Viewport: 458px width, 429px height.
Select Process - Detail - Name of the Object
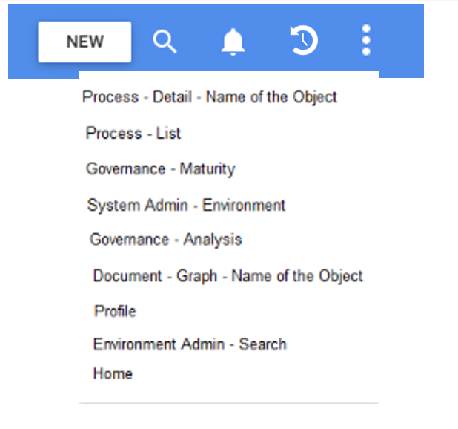tap(210, 97)
